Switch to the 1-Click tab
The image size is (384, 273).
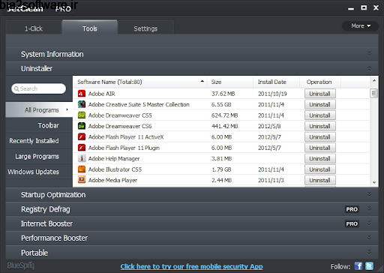pos(34,28)
